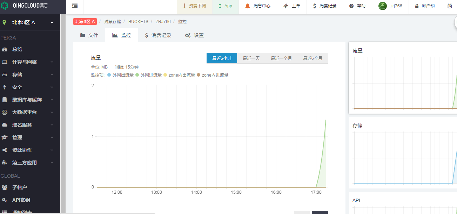The width and height of the screenshot is (457, 214).
Task: Expand the 管理 menu chevron
Action: tap(52, 137)
